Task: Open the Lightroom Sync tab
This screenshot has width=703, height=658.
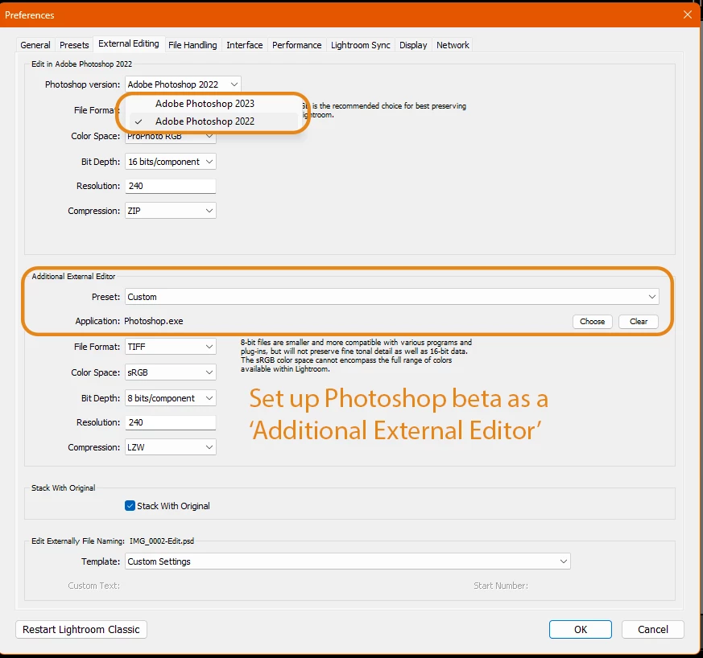Action: tap(361, 45)
